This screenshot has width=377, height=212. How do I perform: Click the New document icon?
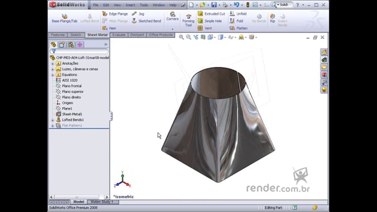click(x=191, y=5)
